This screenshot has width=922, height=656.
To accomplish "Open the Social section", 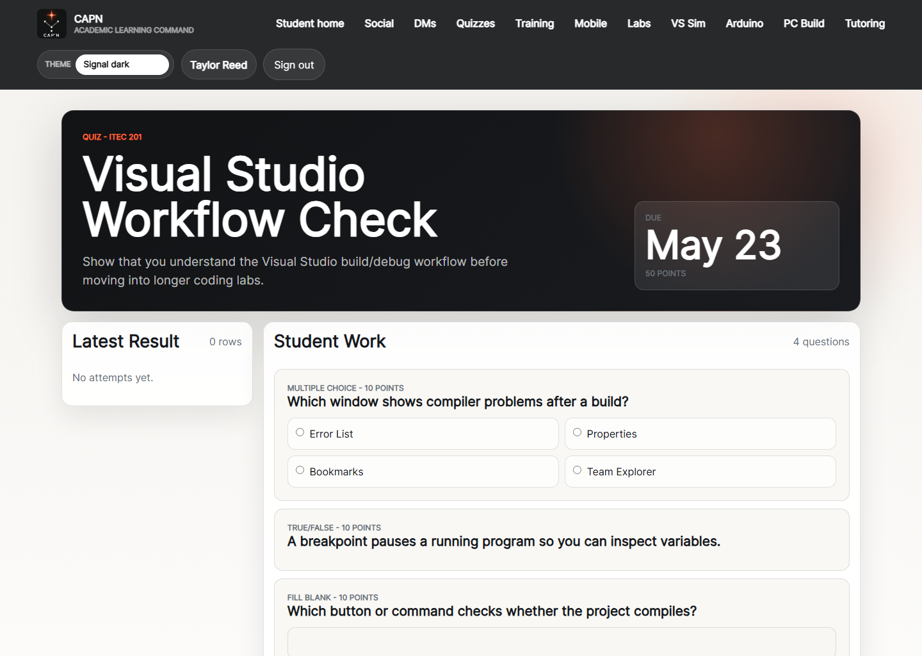I will tap(379, 24).
